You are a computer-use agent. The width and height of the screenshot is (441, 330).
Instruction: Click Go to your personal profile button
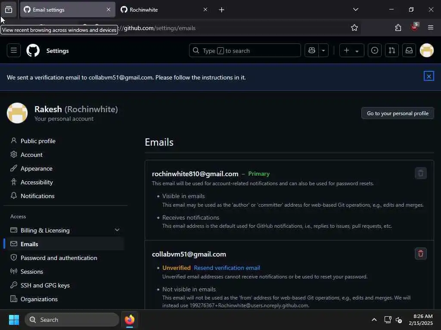398,113
